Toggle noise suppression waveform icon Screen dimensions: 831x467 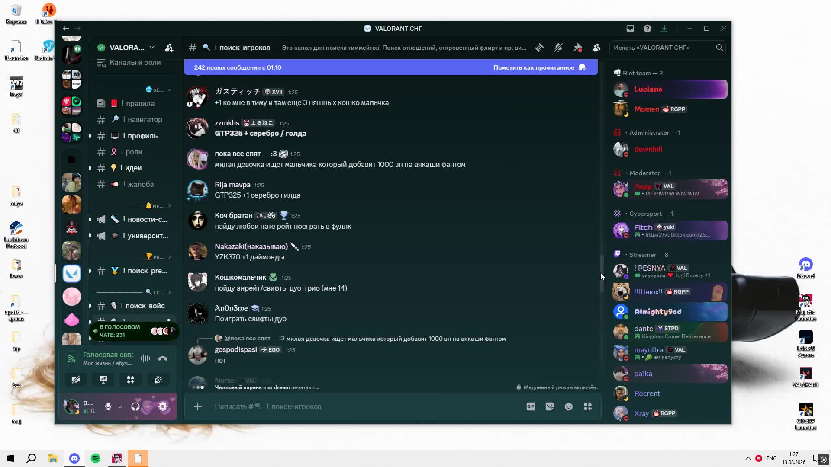145,358
